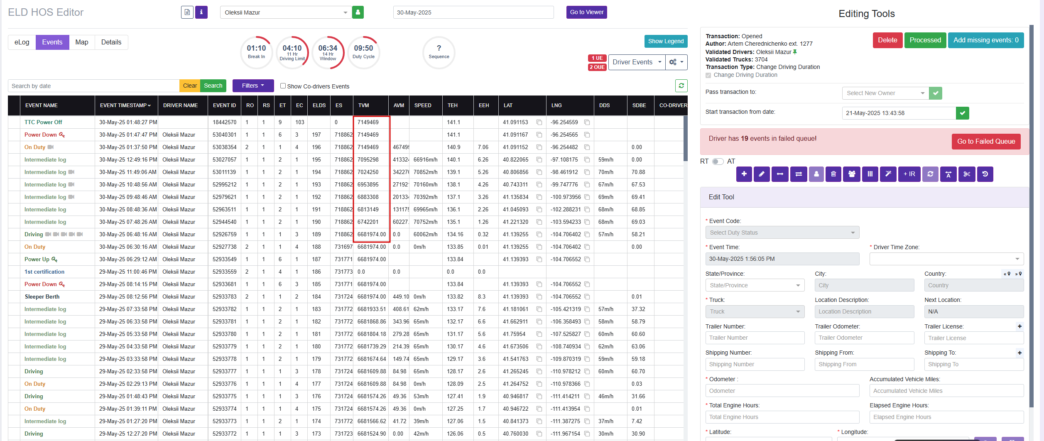Toggle the Change Driving Duration checkbox
The width and height of the screenshot is (1044, 441).
[708, 75]
